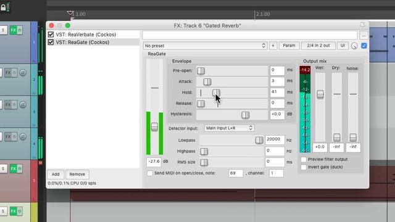Click the Pre-open slider handle

[201, 71]
